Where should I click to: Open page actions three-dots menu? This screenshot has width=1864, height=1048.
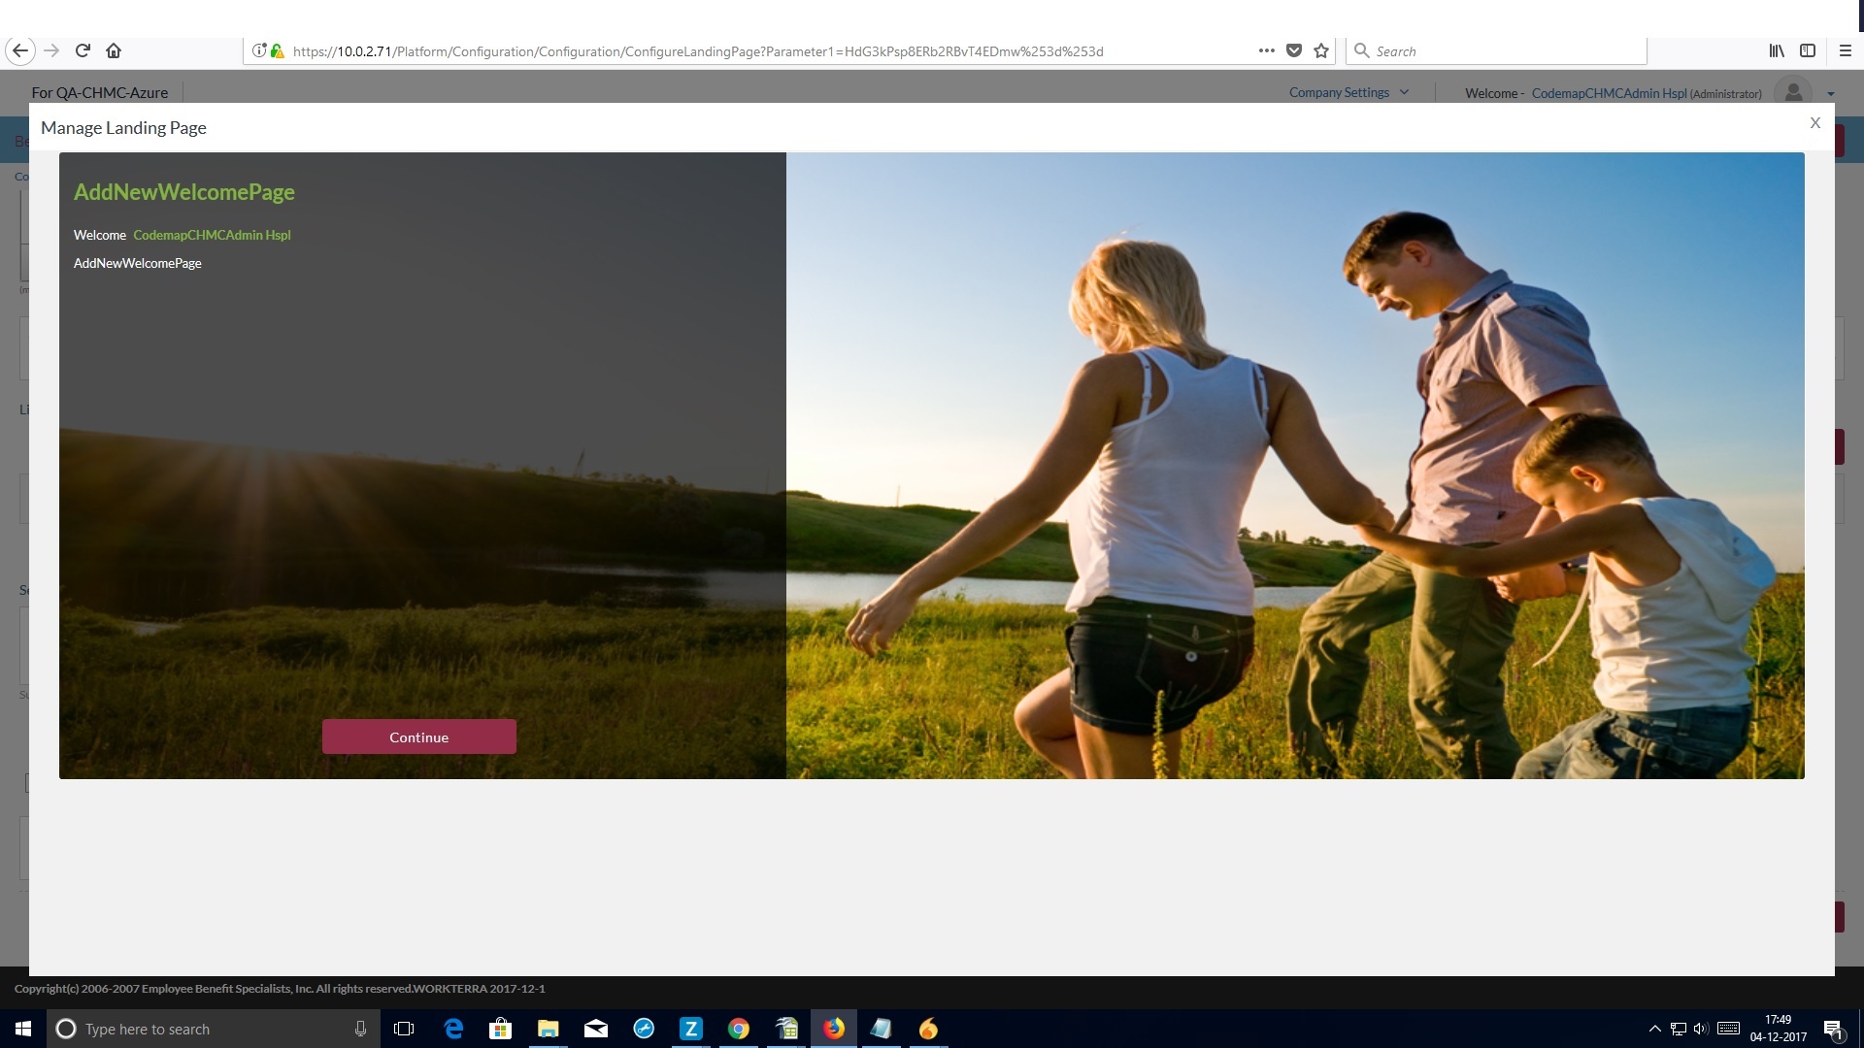click(x=1266, y=50)
